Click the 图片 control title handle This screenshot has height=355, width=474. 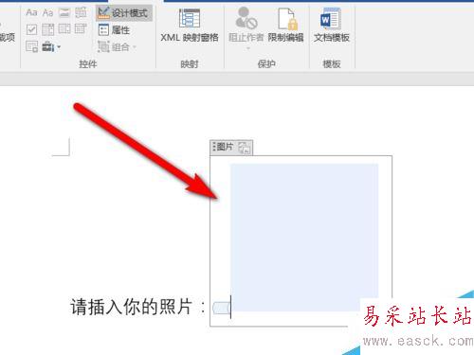coord(223,147)
